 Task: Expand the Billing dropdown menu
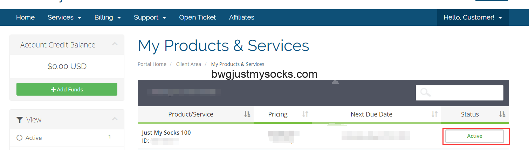click(x=108, y=17)
